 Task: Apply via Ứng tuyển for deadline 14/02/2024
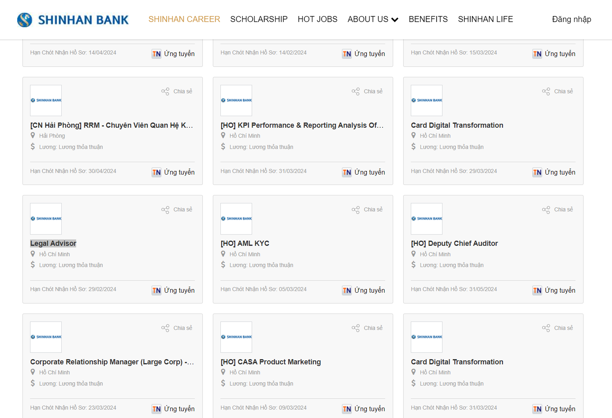(364, 54)
